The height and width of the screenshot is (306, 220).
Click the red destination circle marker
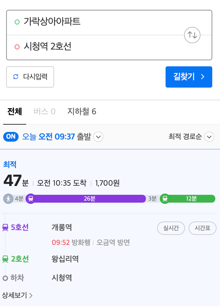tap(17, 47)
